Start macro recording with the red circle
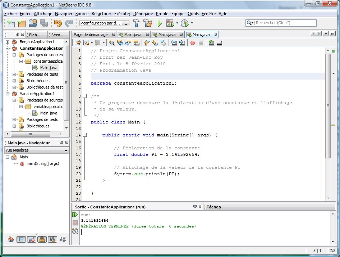The height and width of the screenshot is (257, 340). click(x=193, y=43)
